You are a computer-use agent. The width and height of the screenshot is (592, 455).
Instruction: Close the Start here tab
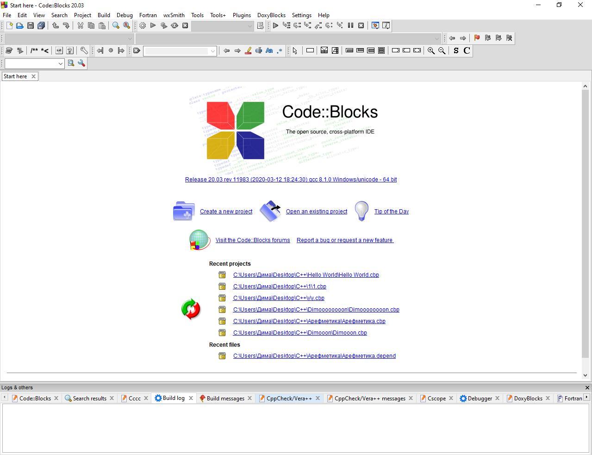pos(33,76)
